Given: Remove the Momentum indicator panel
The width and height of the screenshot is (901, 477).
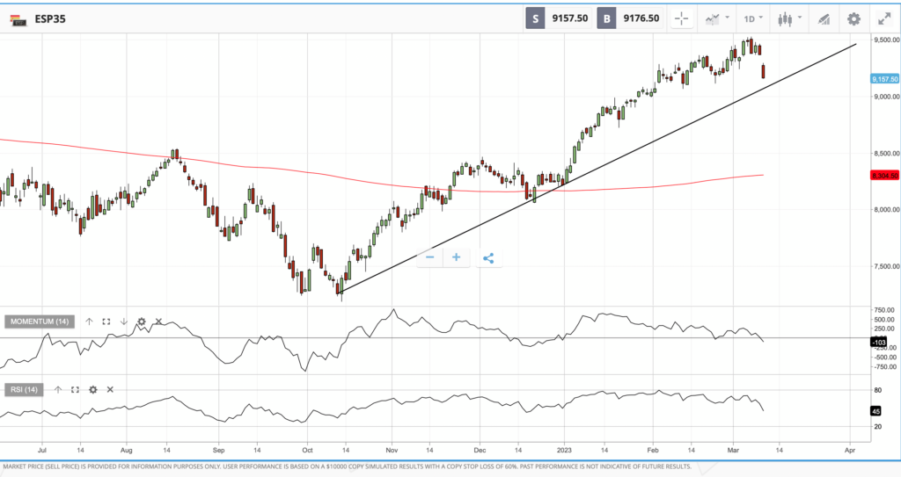Looking at the screenshot, I should point(158,322).
